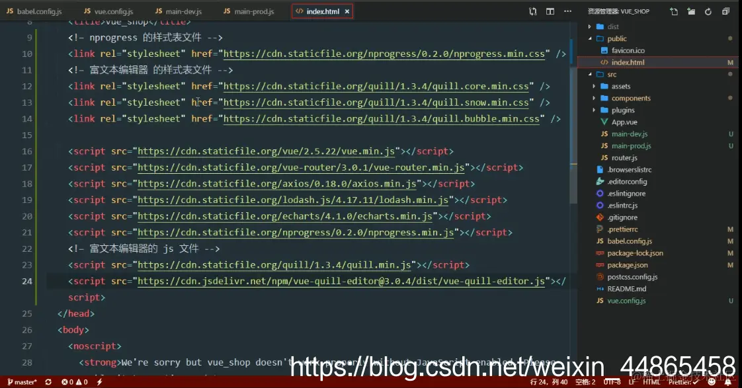Image resolution: width=742 pixels, height=388 pixels.
Task: Follow the vue-quill-editor.js jsdelivr link
Action: tap(341, 281)
